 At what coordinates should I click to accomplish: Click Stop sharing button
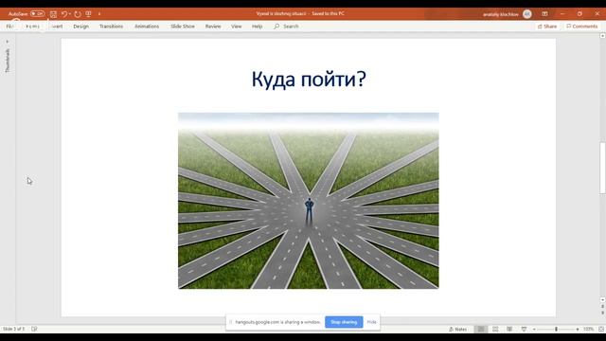click(x=344, y=322)
